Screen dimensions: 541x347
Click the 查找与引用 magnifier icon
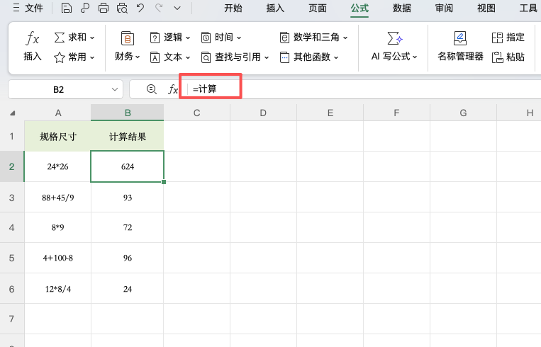[206, 57]
